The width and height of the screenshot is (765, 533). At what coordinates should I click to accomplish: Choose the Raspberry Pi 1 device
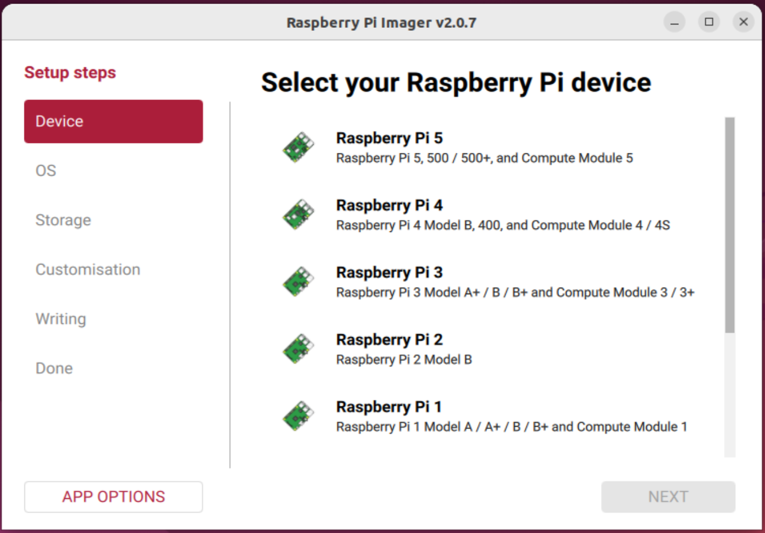click(389, 407)
